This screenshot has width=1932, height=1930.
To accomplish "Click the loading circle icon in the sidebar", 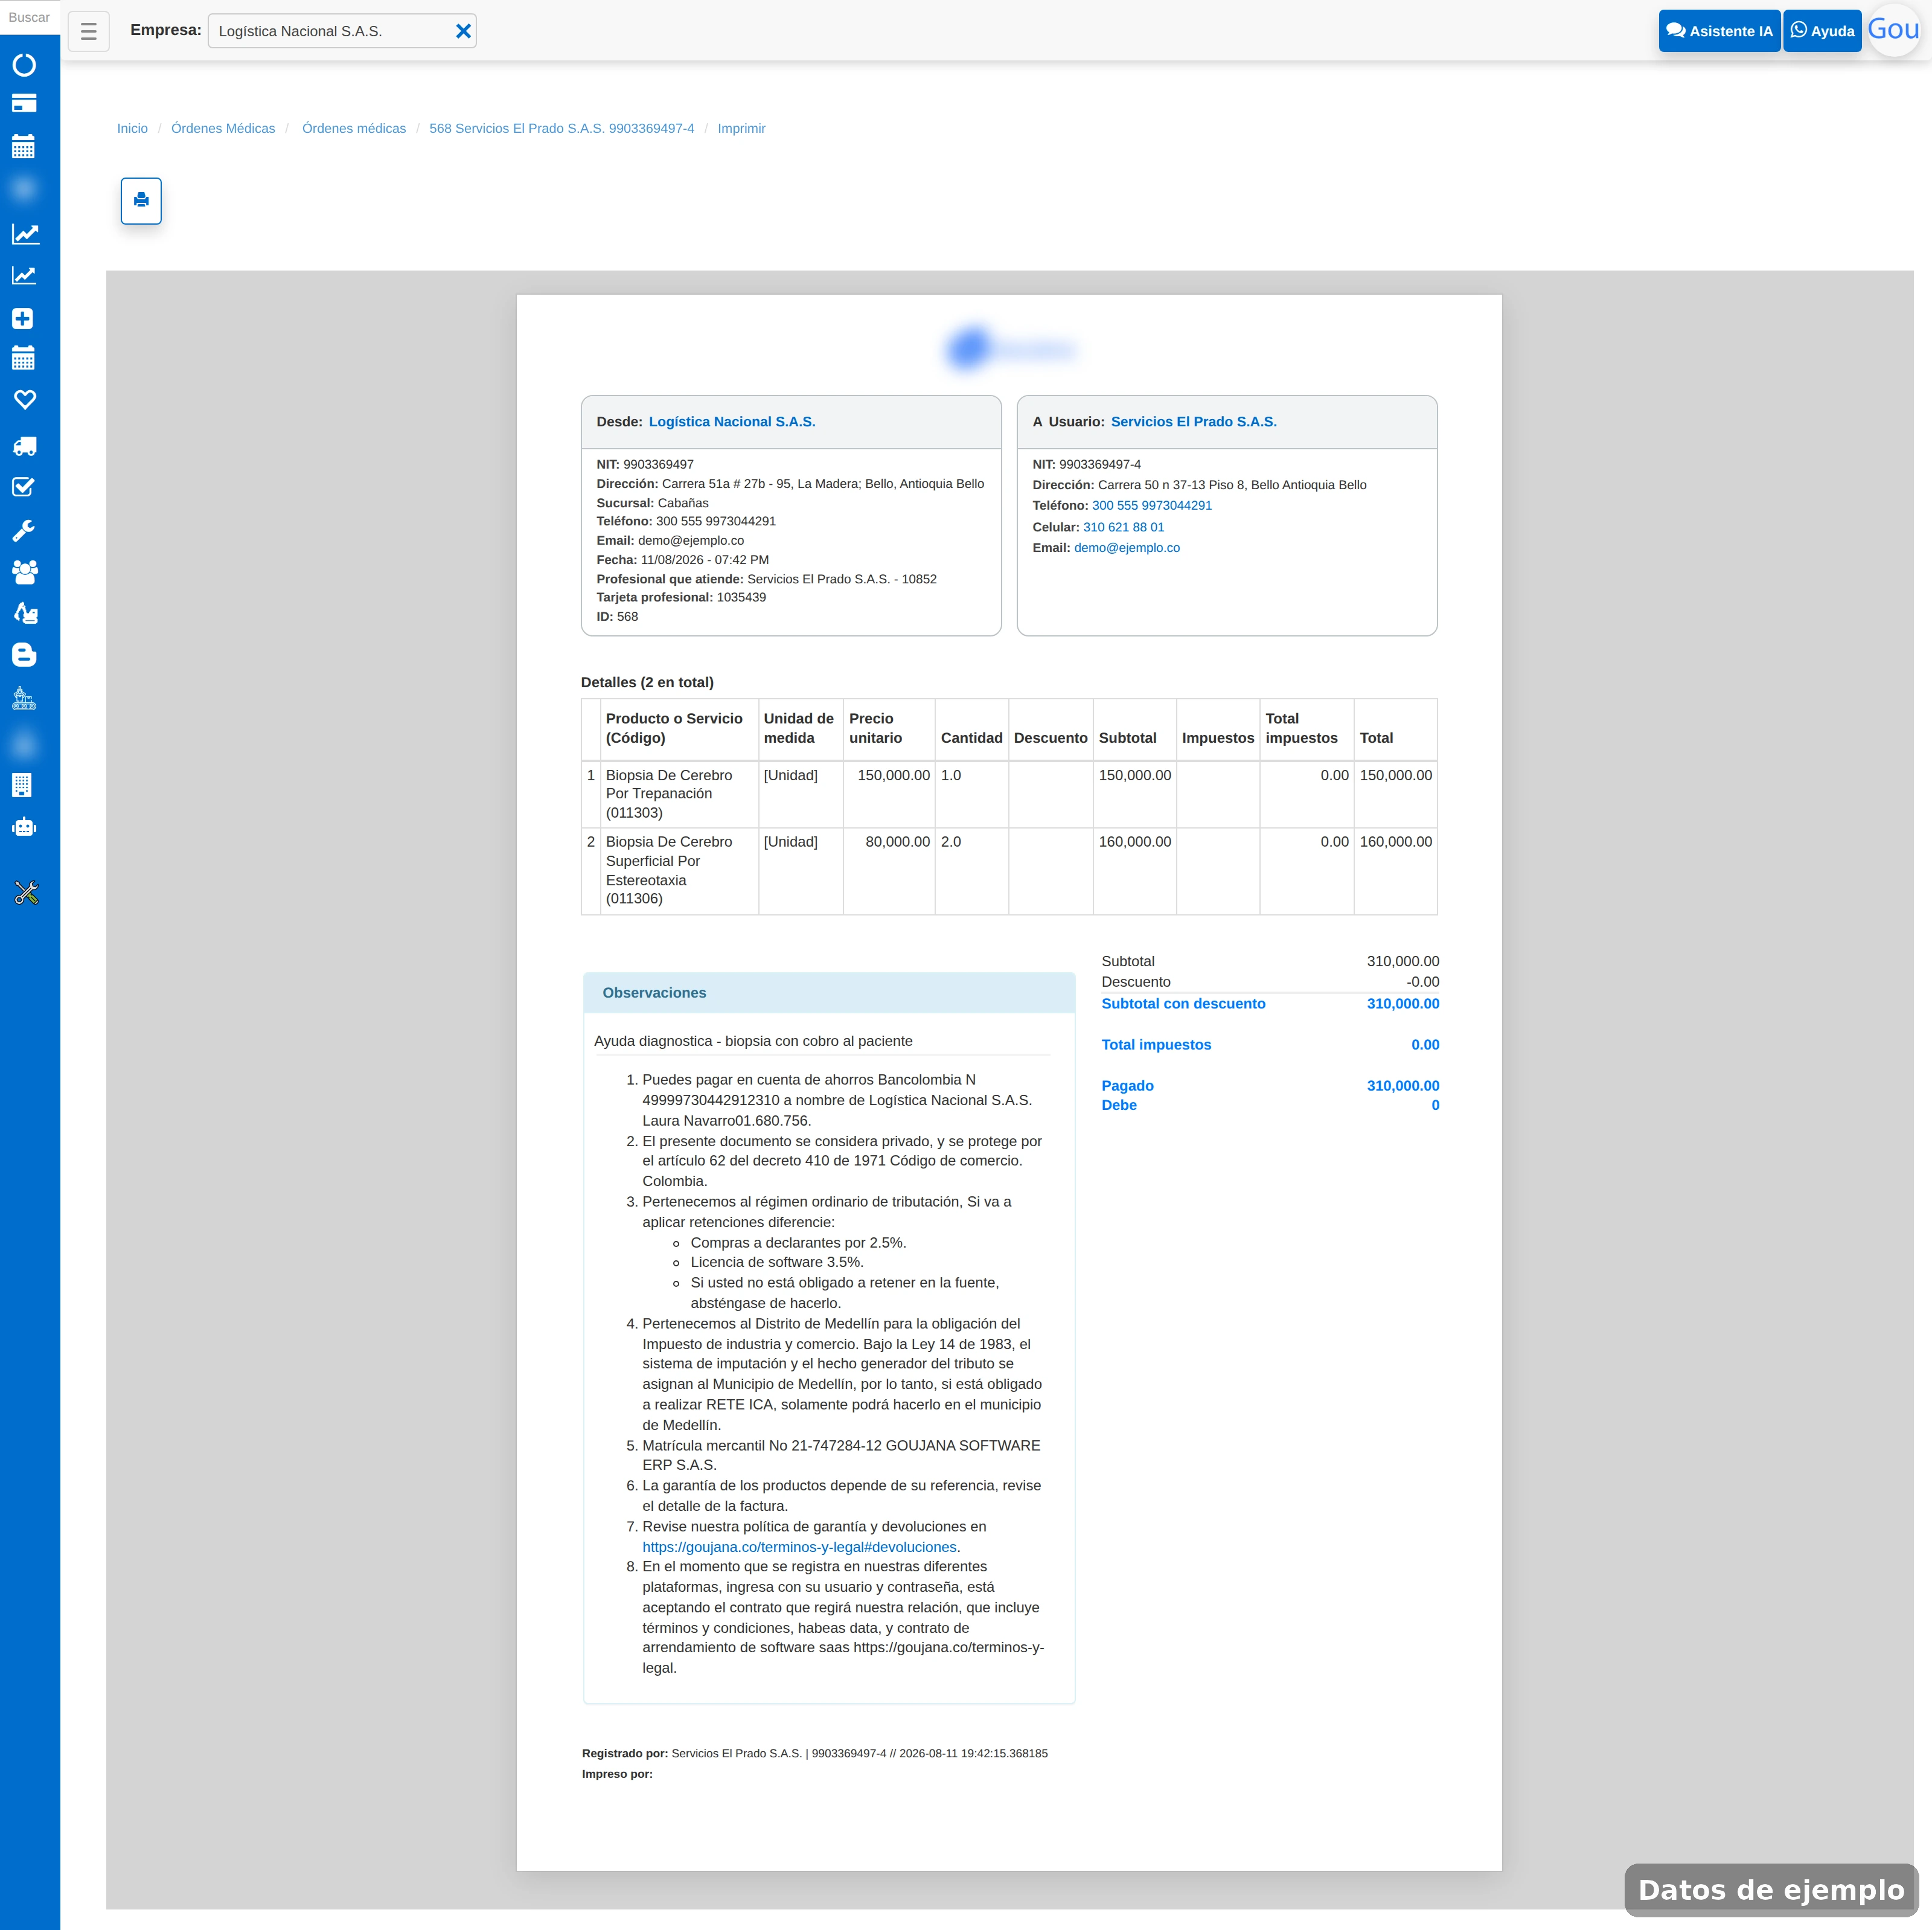I will (24, 65).
